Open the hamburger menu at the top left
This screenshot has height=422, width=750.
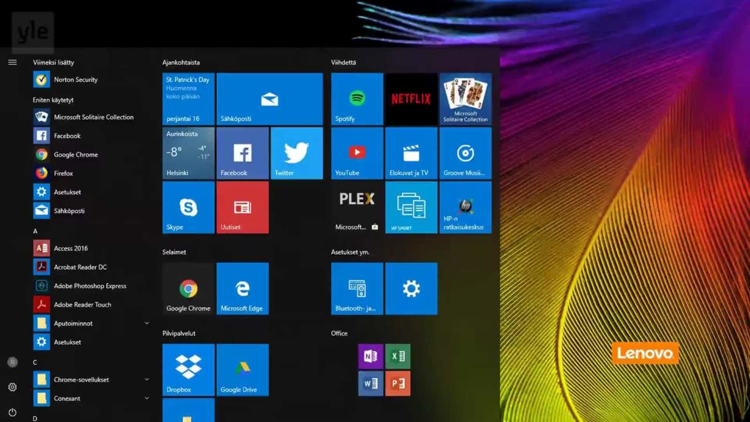pos(12,62)
